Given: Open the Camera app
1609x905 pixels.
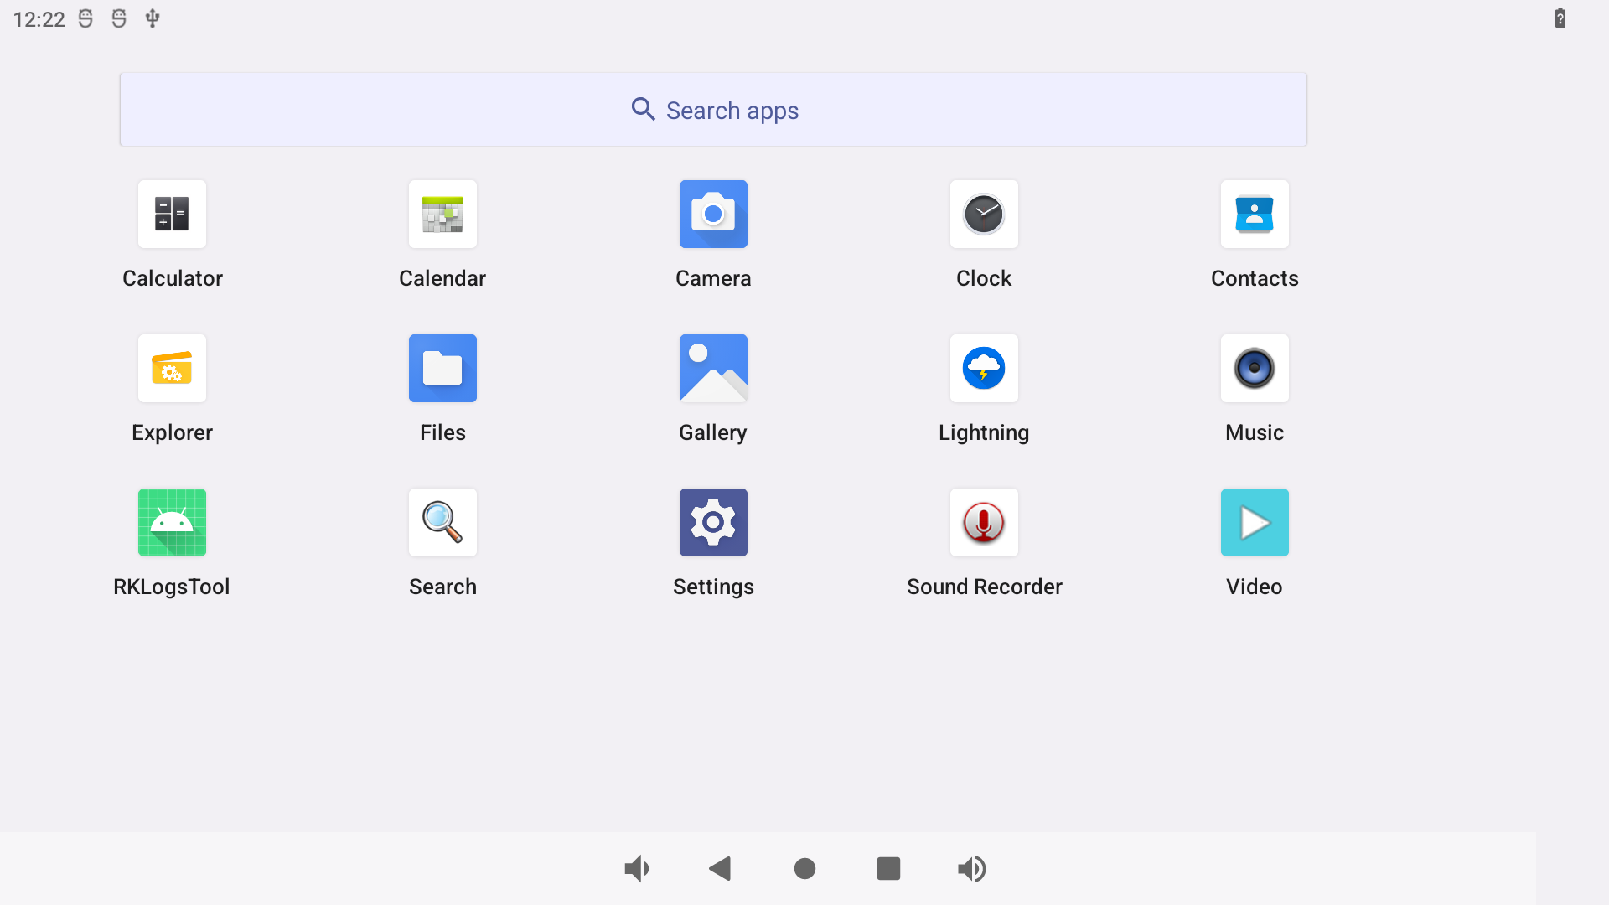Looking at the screenshot, I should [713, 214].
